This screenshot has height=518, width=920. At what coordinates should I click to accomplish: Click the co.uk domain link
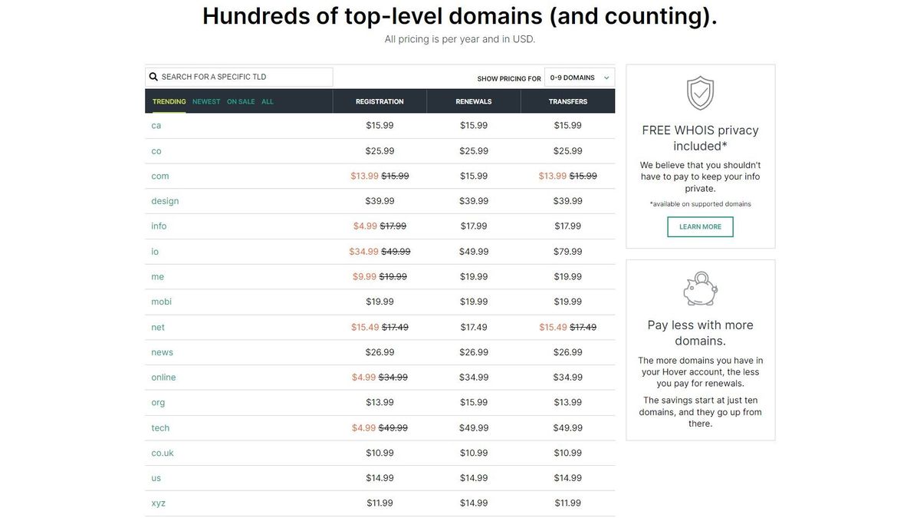(163, 452)
